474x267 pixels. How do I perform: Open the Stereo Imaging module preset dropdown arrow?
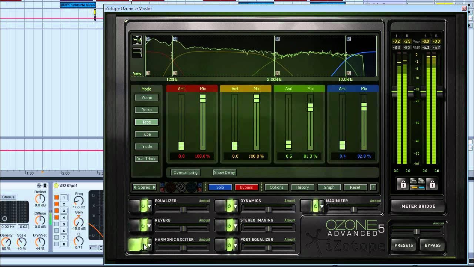click(235, 225)
